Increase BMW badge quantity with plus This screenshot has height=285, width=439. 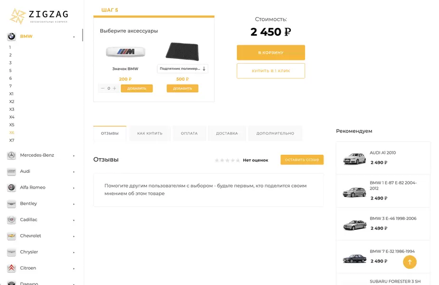pyautogui.click(x=115, y=88)
